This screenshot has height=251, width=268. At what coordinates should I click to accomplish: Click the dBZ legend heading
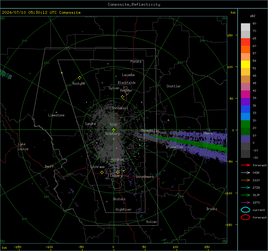[x=253, y=16]
